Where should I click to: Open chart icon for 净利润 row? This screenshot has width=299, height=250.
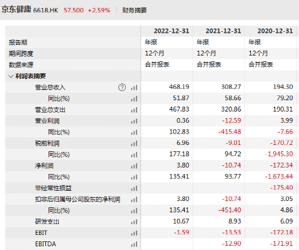(x=134, y=166)
